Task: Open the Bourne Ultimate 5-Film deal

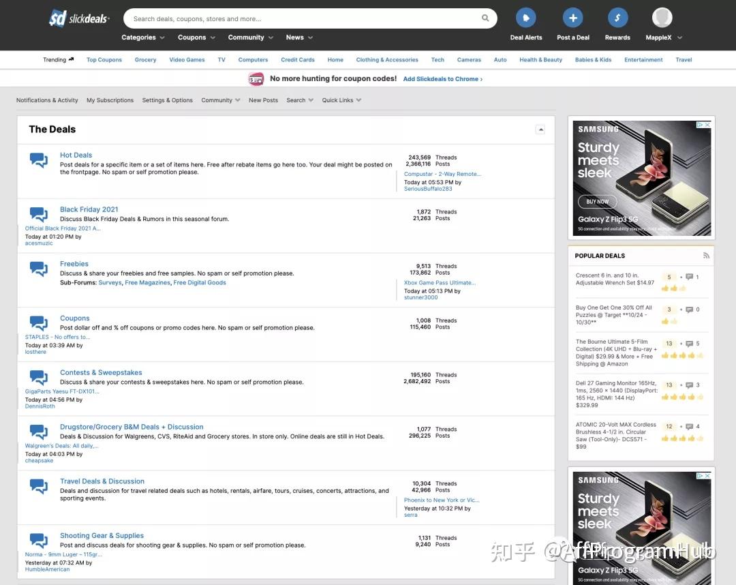Action: pos(616,352)
